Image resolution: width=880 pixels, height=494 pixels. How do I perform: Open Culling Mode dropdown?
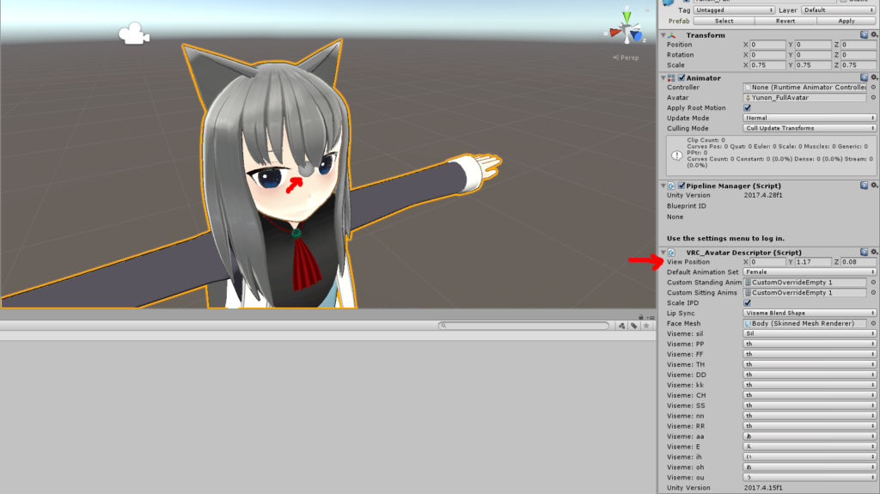[810, 128]
